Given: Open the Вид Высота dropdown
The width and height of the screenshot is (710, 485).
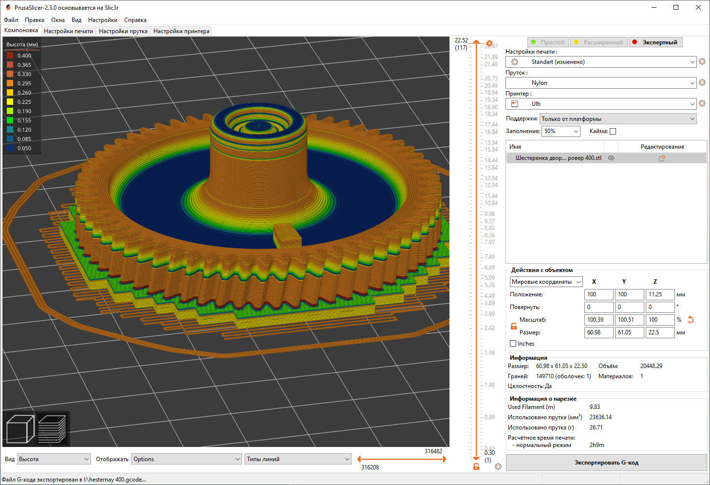Looking at the screenshot, I should 54,459.
